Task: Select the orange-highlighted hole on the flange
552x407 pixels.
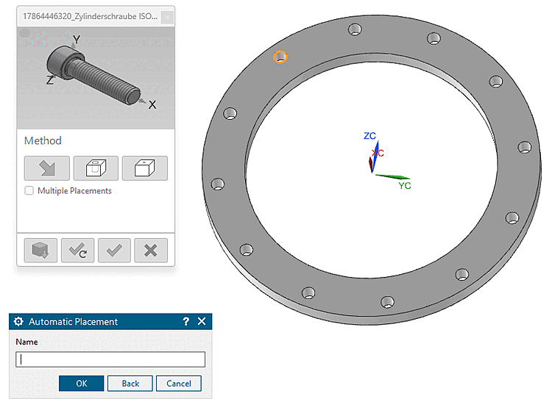Action: tap(280, 57)
